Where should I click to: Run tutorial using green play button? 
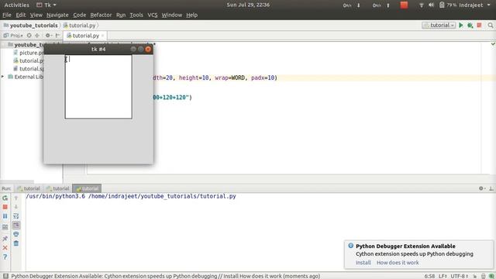pos(461,26)
